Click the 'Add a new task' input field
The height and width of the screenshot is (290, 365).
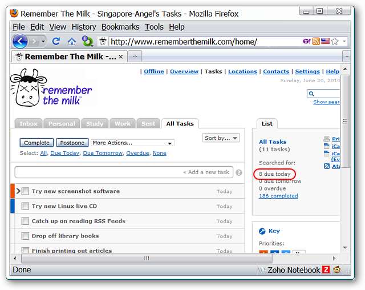pyautogui.click(x=123, y=172)
